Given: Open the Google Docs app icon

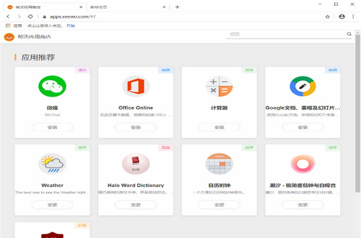Looking at the screenshot, I should click(x=303, y=86).
